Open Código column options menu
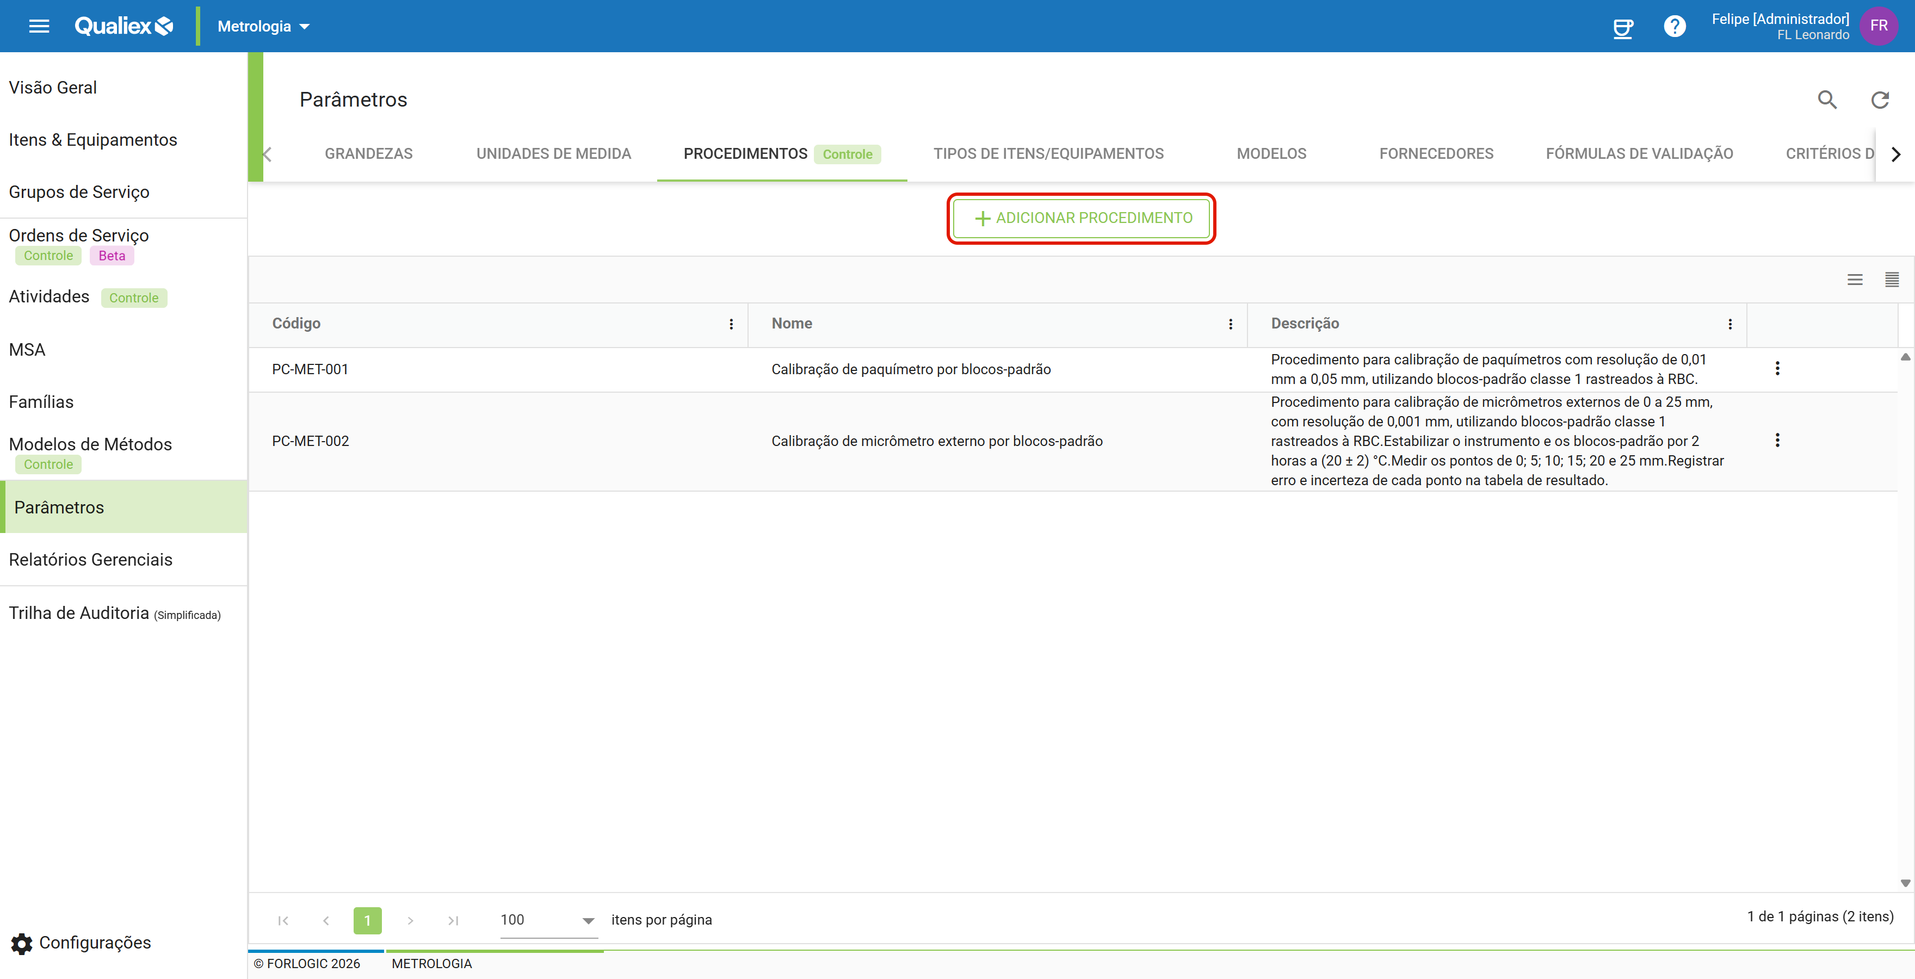This screenshot has width=1915, height=979. click(731, 324)
